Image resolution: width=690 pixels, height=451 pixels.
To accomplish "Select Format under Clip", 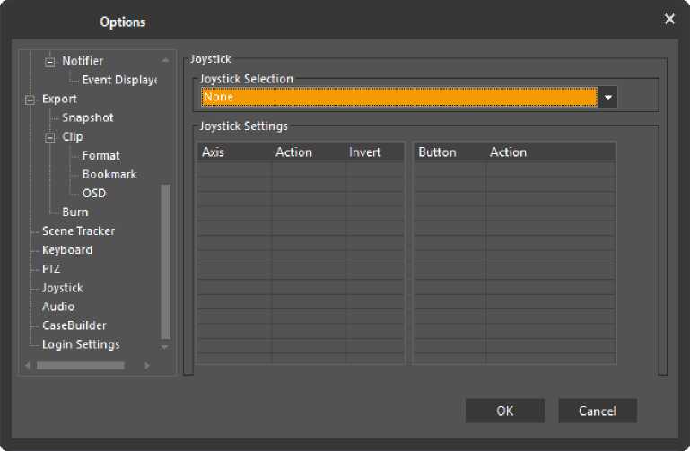I will pos(100,155).
